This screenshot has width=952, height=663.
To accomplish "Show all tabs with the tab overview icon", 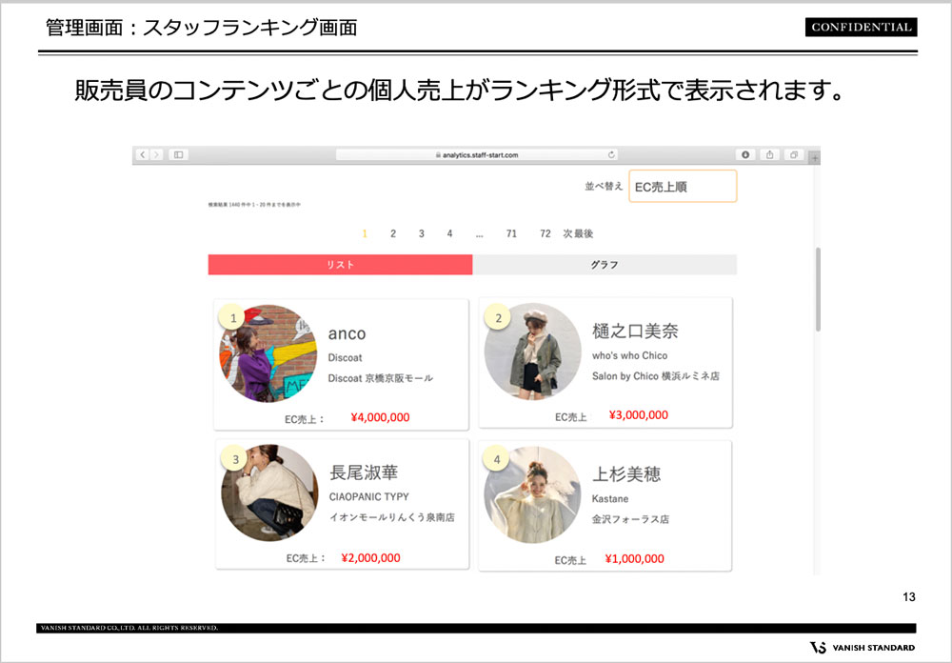I will (794, 155).
